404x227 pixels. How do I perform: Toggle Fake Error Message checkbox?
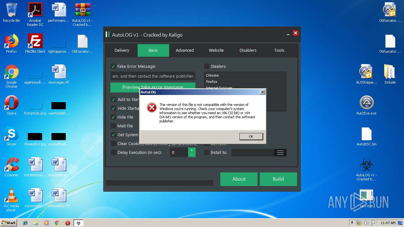[113, 66]
